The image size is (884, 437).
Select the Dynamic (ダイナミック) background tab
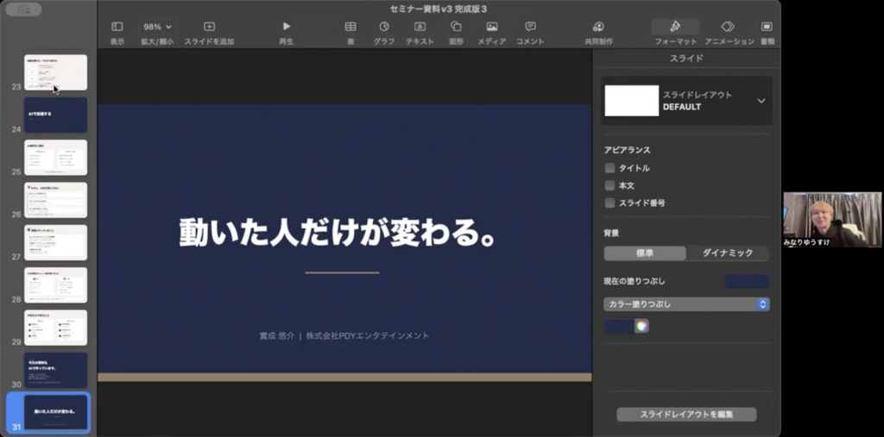point(727,253)
